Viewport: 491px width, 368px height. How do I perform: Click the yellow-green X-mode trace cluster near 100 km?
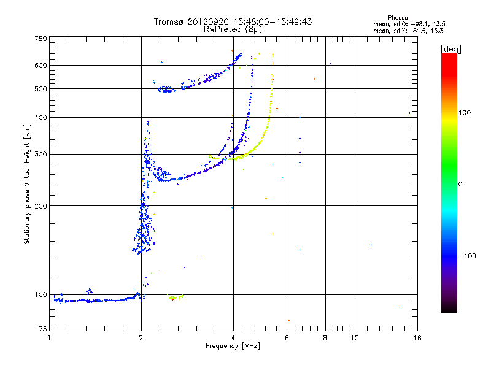[x=176, y=297]
